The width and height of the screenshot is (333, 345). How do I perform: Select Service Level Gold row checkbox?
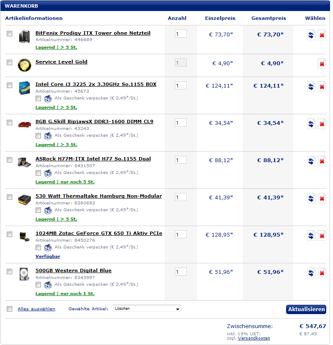[9, 63]
